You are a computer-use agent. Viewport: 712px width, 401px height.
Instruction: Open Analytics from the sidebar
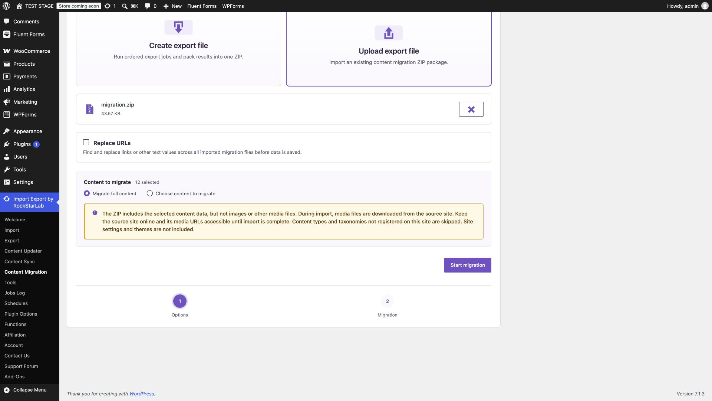pyautogui.click(x=30, y=89)
